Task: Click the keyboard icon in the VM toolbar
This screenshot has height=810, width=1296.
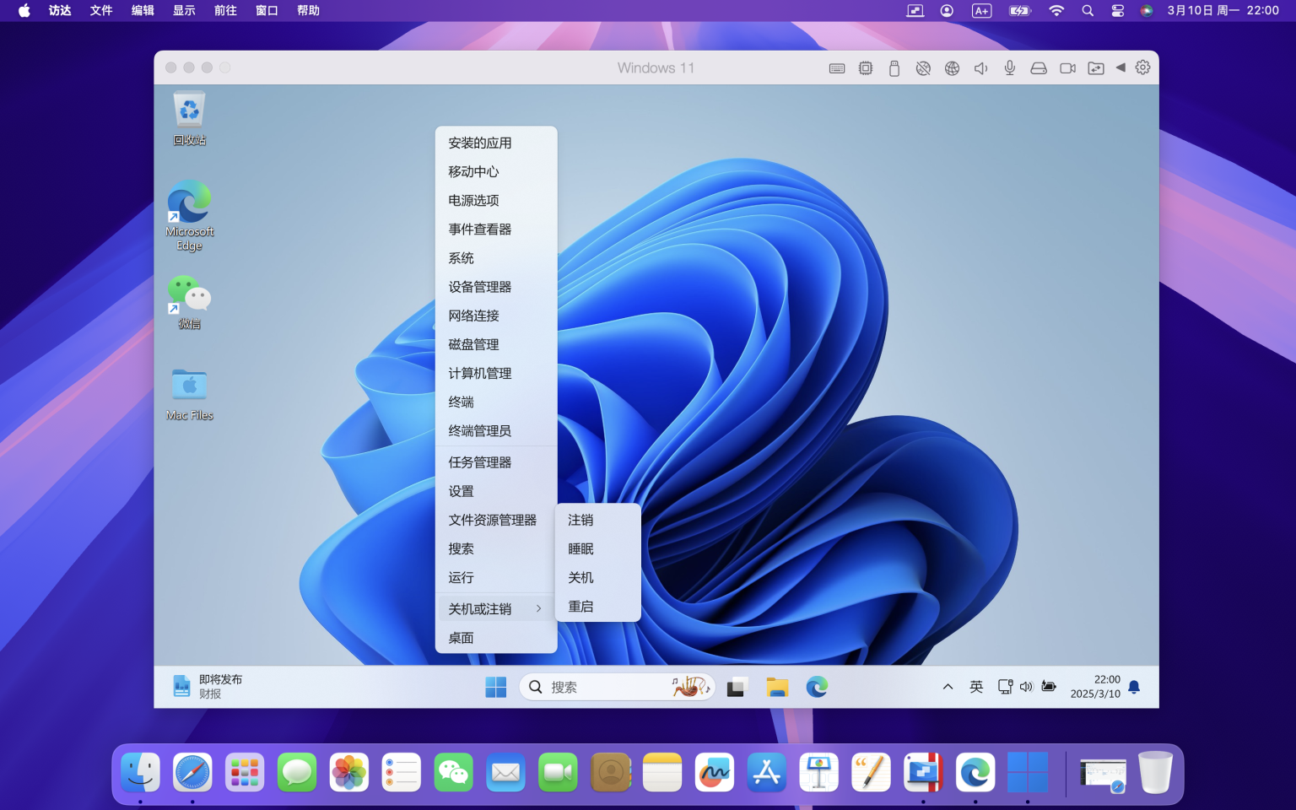Action: (x=836, y=67)
